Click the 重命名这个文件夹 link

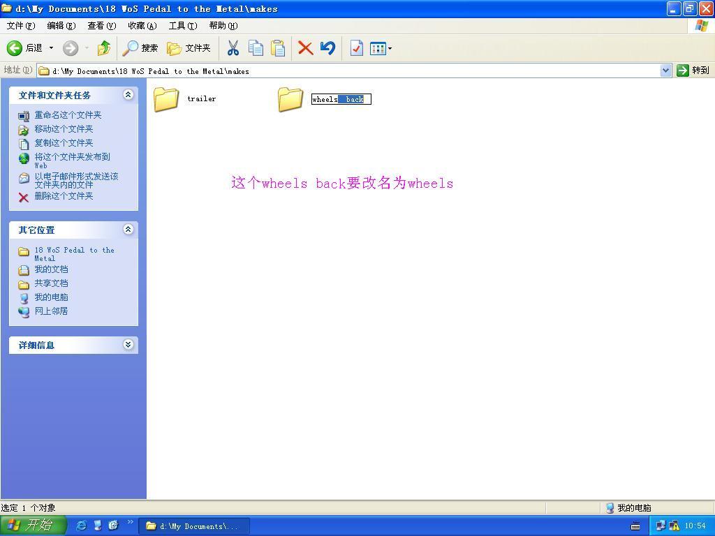(68, 115)
